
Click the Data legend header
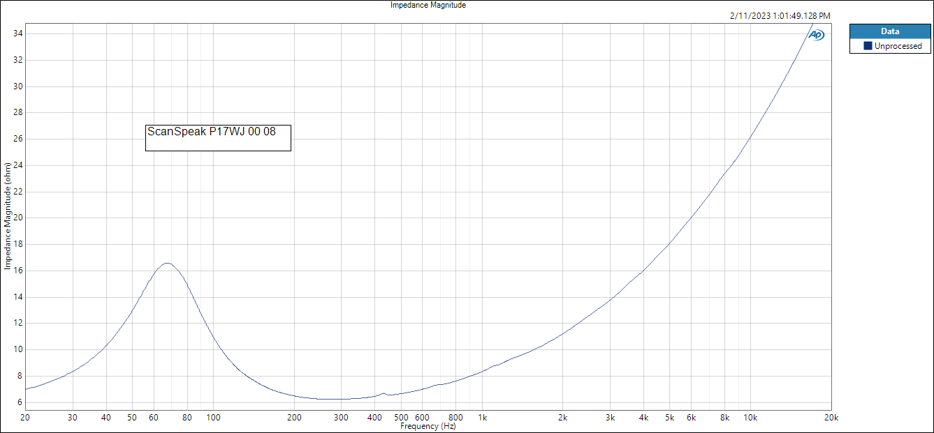[890, 31]
